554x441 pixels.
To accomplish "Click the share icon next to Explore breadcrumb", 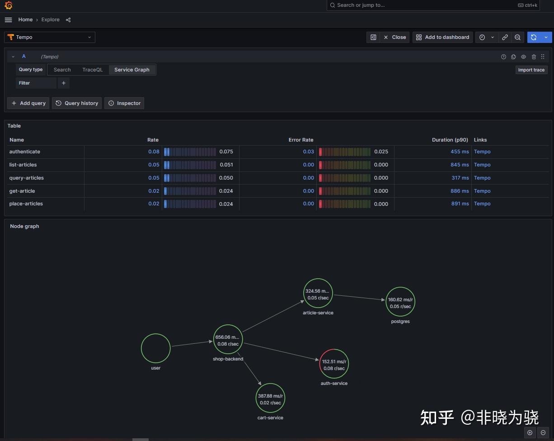I will 68,20.
